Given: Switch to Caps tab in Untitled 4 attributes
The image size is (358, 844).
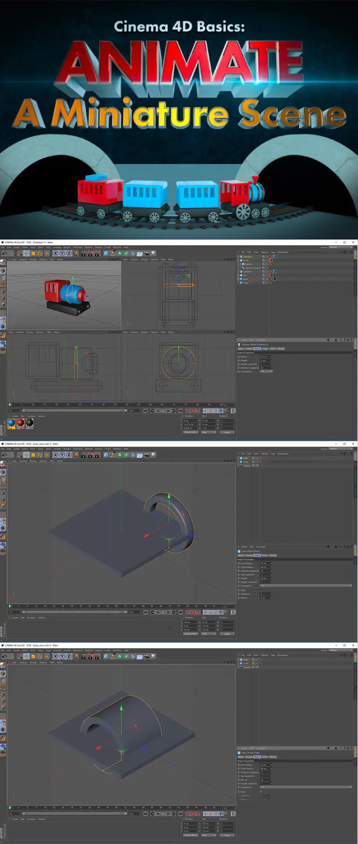Looking at the screenshot, I should point(265,348).
